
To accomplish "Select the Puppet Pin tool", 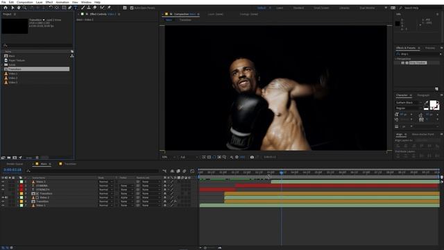I will 109,8.
